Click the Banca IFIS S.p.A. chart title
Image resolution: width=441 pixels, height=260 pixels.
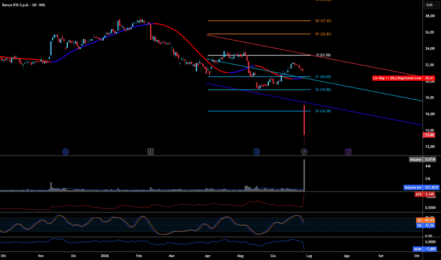[x=24, y=5]
